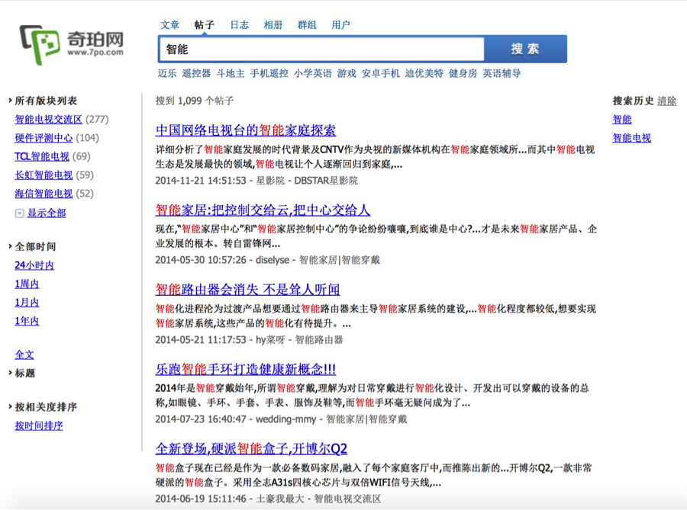Filter results to 1周内
The image size is (687, 510).
[x=27, y=284]
